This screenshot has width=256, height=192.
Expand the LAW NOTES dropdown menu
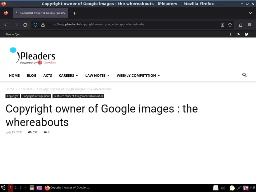point(97,75)
